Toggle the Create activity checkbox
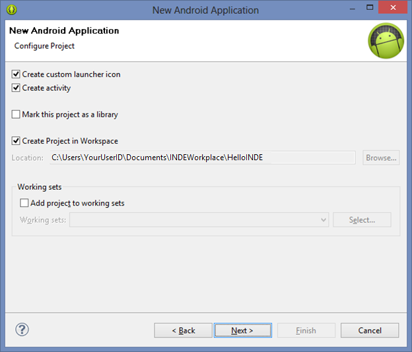The height and width of the screenshot is (352, 412). [x=17, y=88]
